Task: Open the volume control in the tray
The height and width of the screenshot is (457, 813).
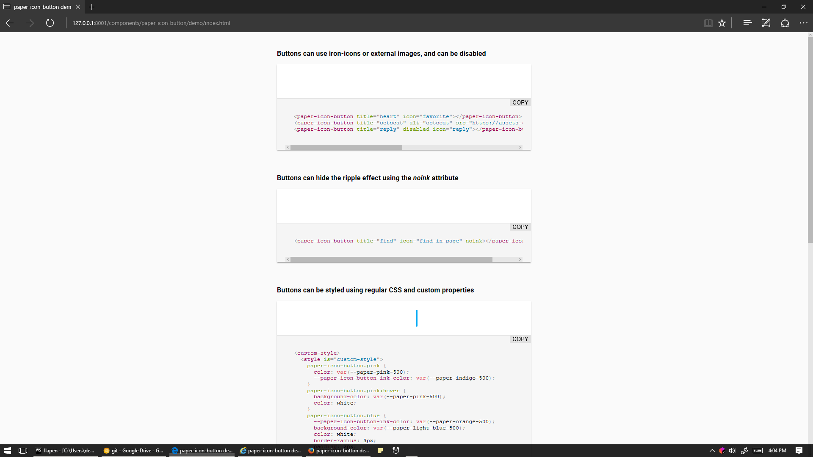Action: click(733, 450)
